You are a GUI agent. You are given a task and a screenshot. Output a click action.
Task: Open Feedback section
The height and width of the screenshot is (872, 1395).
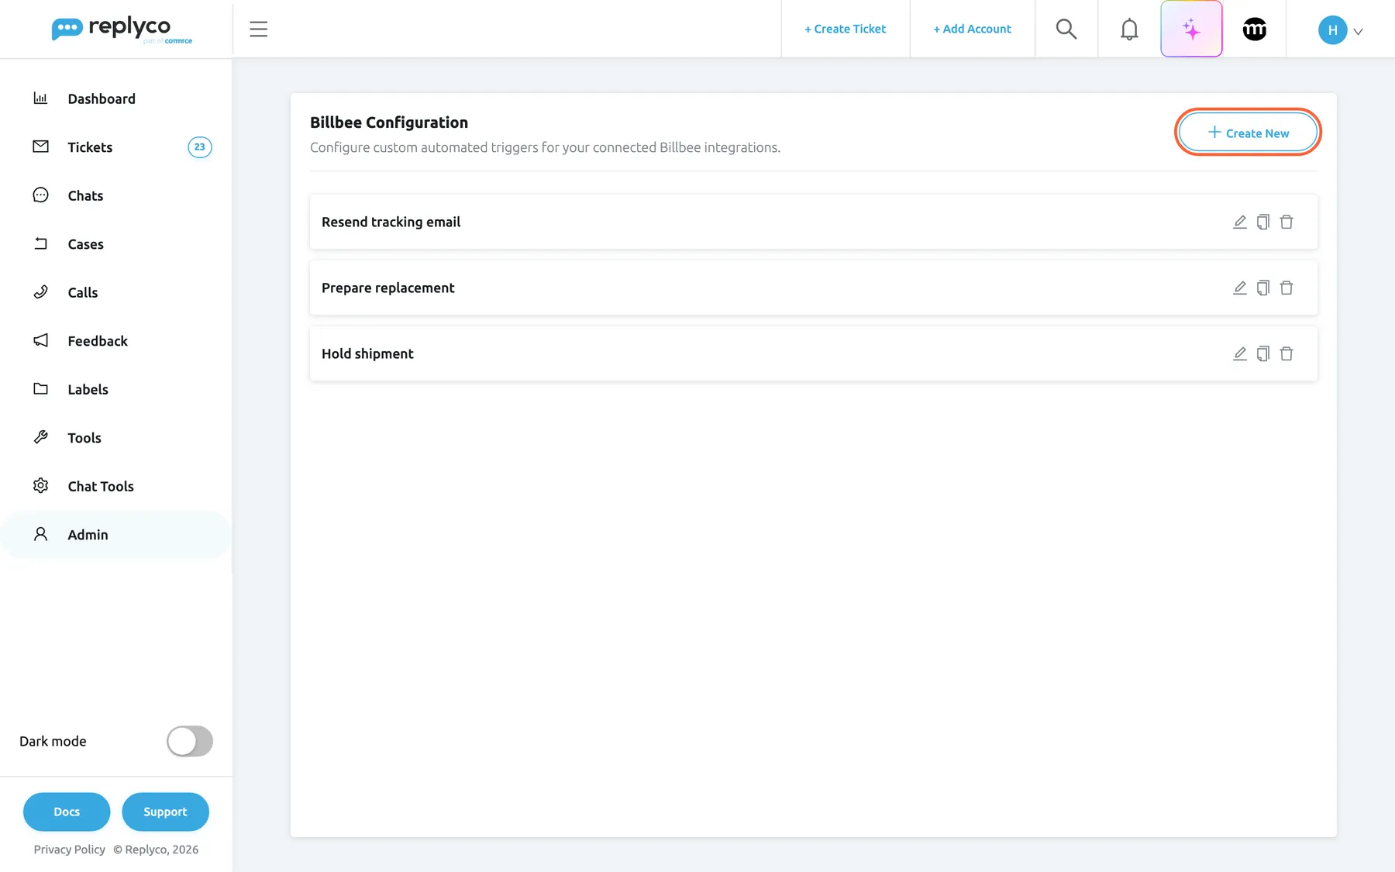point(116,341)
